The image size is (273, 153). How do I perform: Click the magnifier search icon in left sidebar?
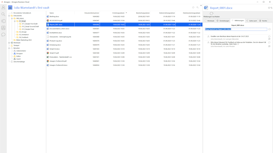[x=3, y=14]
